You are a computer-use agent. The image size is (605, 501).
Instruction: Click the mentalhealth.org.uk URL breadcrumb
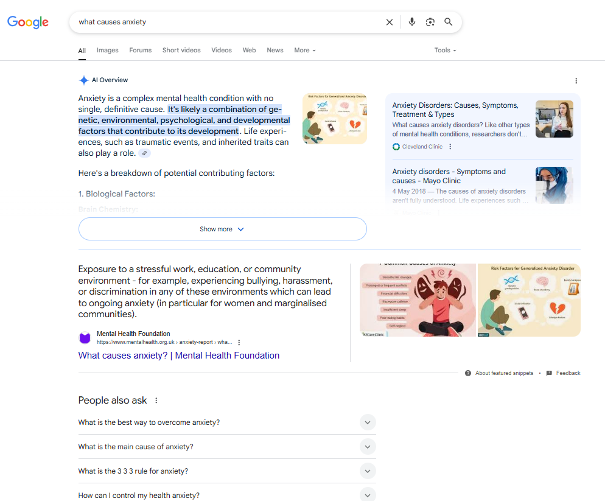[164, 342]
